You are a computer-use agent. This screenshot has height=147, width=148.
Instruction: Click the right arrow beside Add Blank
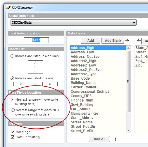pyautogui.click(x=127, y=40)
